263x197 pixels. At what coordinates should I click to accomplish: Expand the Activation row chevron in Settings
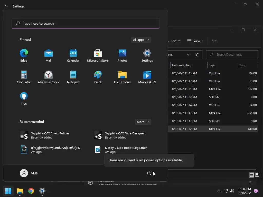pyautogui.click(x=250, y=182)
